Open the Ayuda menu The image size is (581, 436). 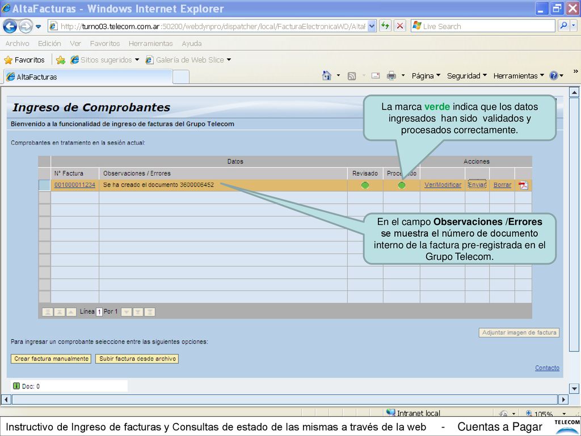[x=192, y=43]
